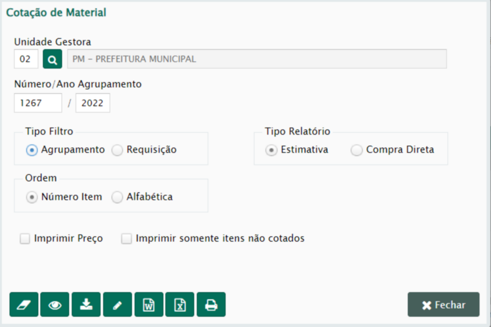Preview report with the eye icon

click(55, 305)
